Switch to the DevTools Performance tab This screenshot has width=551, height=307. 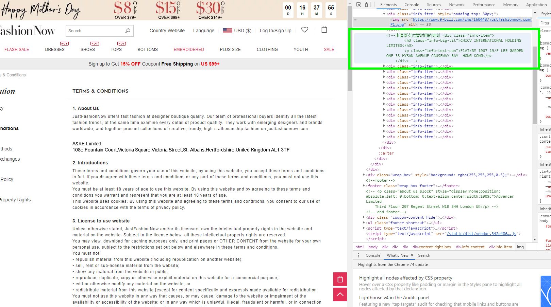point(484,5)
